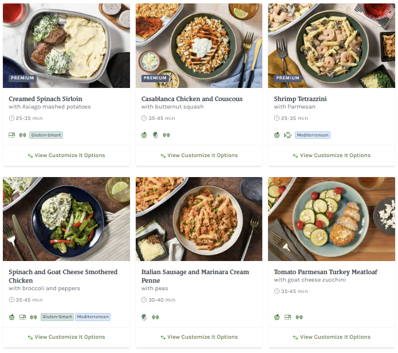Open the Tomato Parmesan Turkey Meatloaf title link

[x=325, y=272]
